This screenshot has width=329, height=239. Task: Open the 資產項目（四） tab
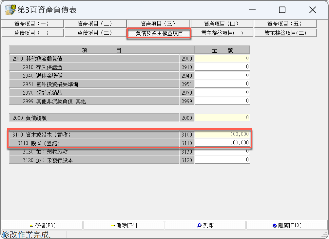(222, 24)
